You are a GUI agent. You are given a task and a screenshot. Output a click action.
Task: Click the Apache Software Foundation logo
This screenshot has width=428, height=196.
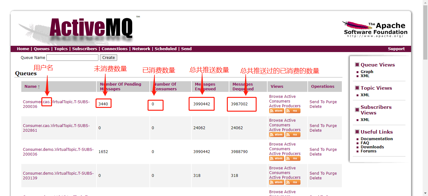pos(375,29)
